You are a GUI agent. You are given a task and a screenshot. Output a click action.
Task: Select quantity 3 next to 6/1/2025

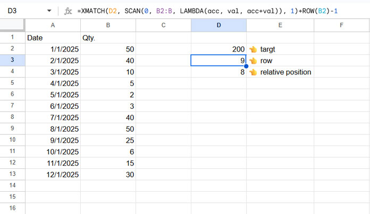point(108,106)
